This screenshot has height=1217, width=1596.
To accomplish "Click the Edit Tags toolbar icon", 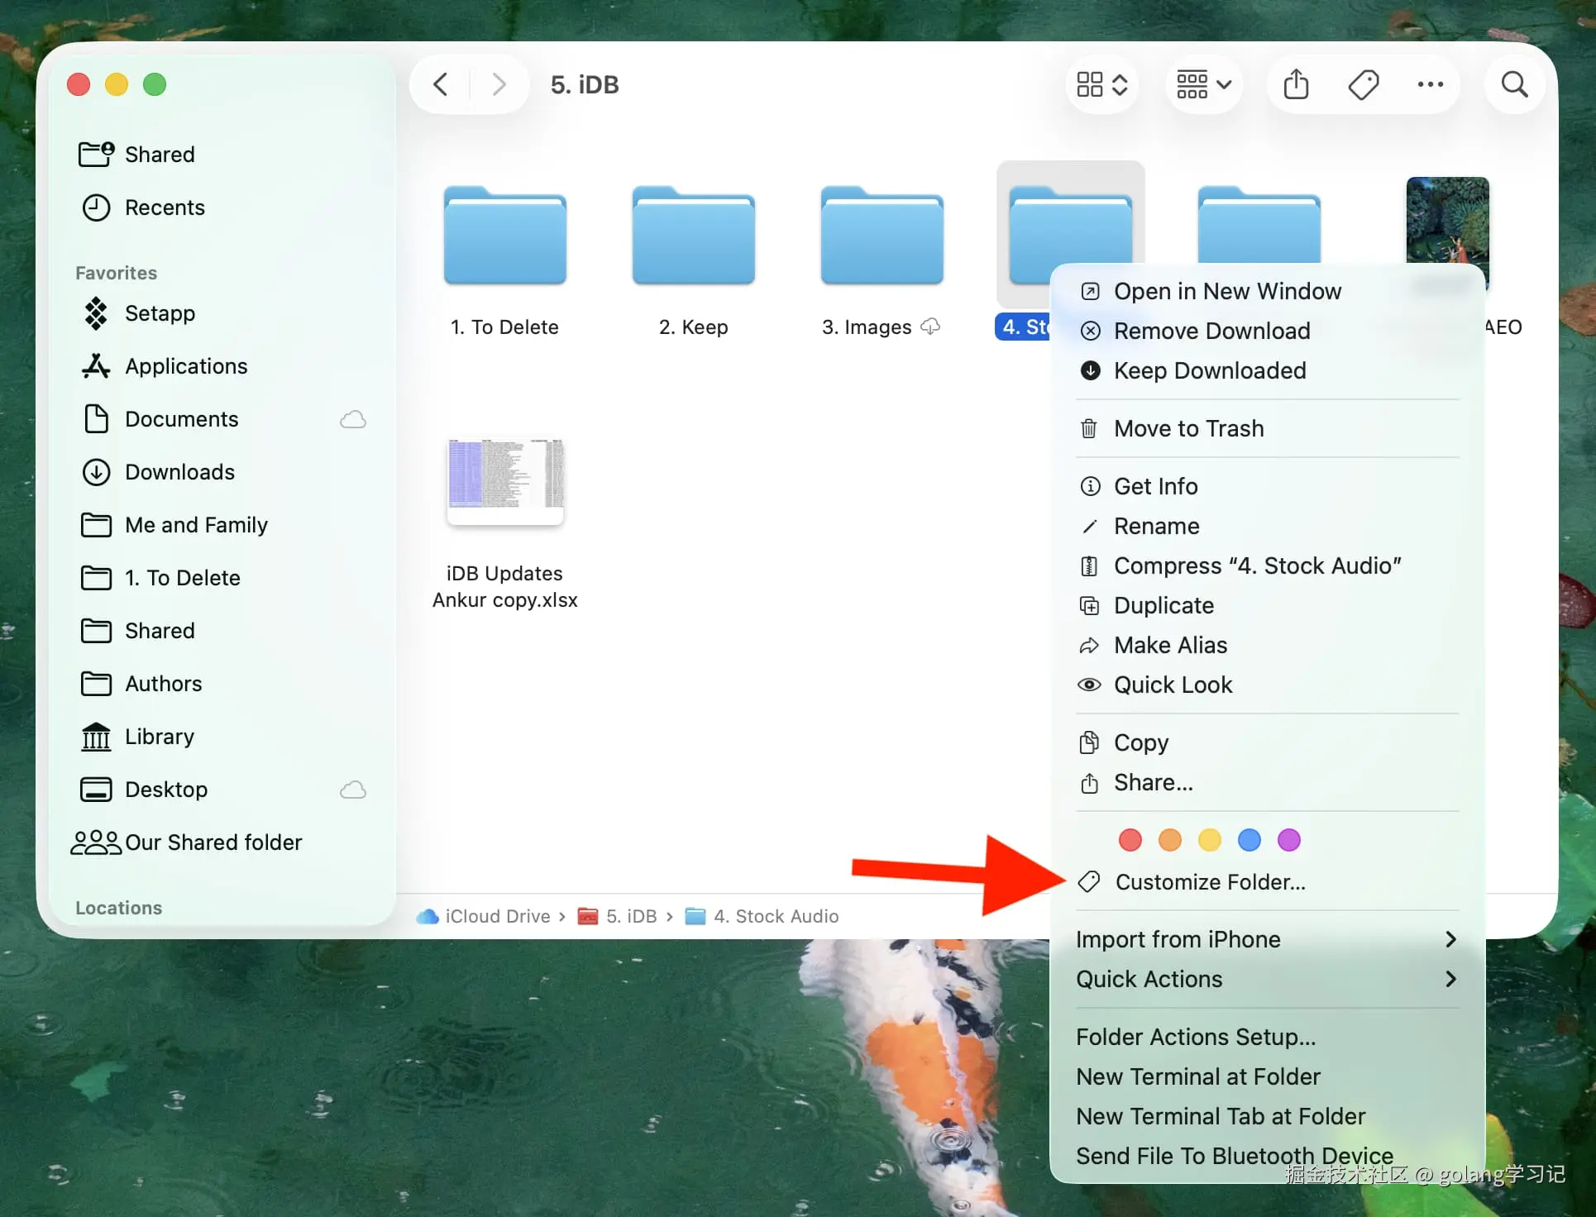I will click(x=1363, y=84).
